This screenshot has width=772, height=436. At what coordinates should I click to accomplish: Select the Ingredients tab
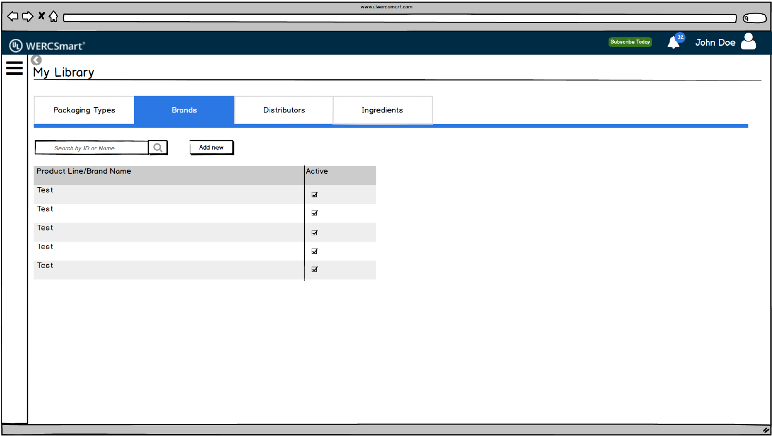pos(382,110)
